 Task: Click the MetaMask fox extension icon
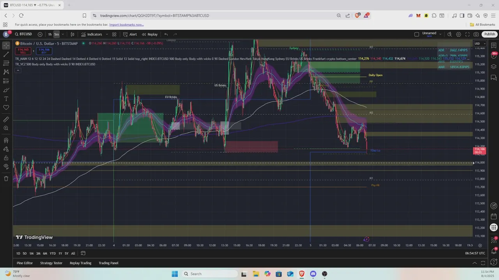(x=418, y=16)
